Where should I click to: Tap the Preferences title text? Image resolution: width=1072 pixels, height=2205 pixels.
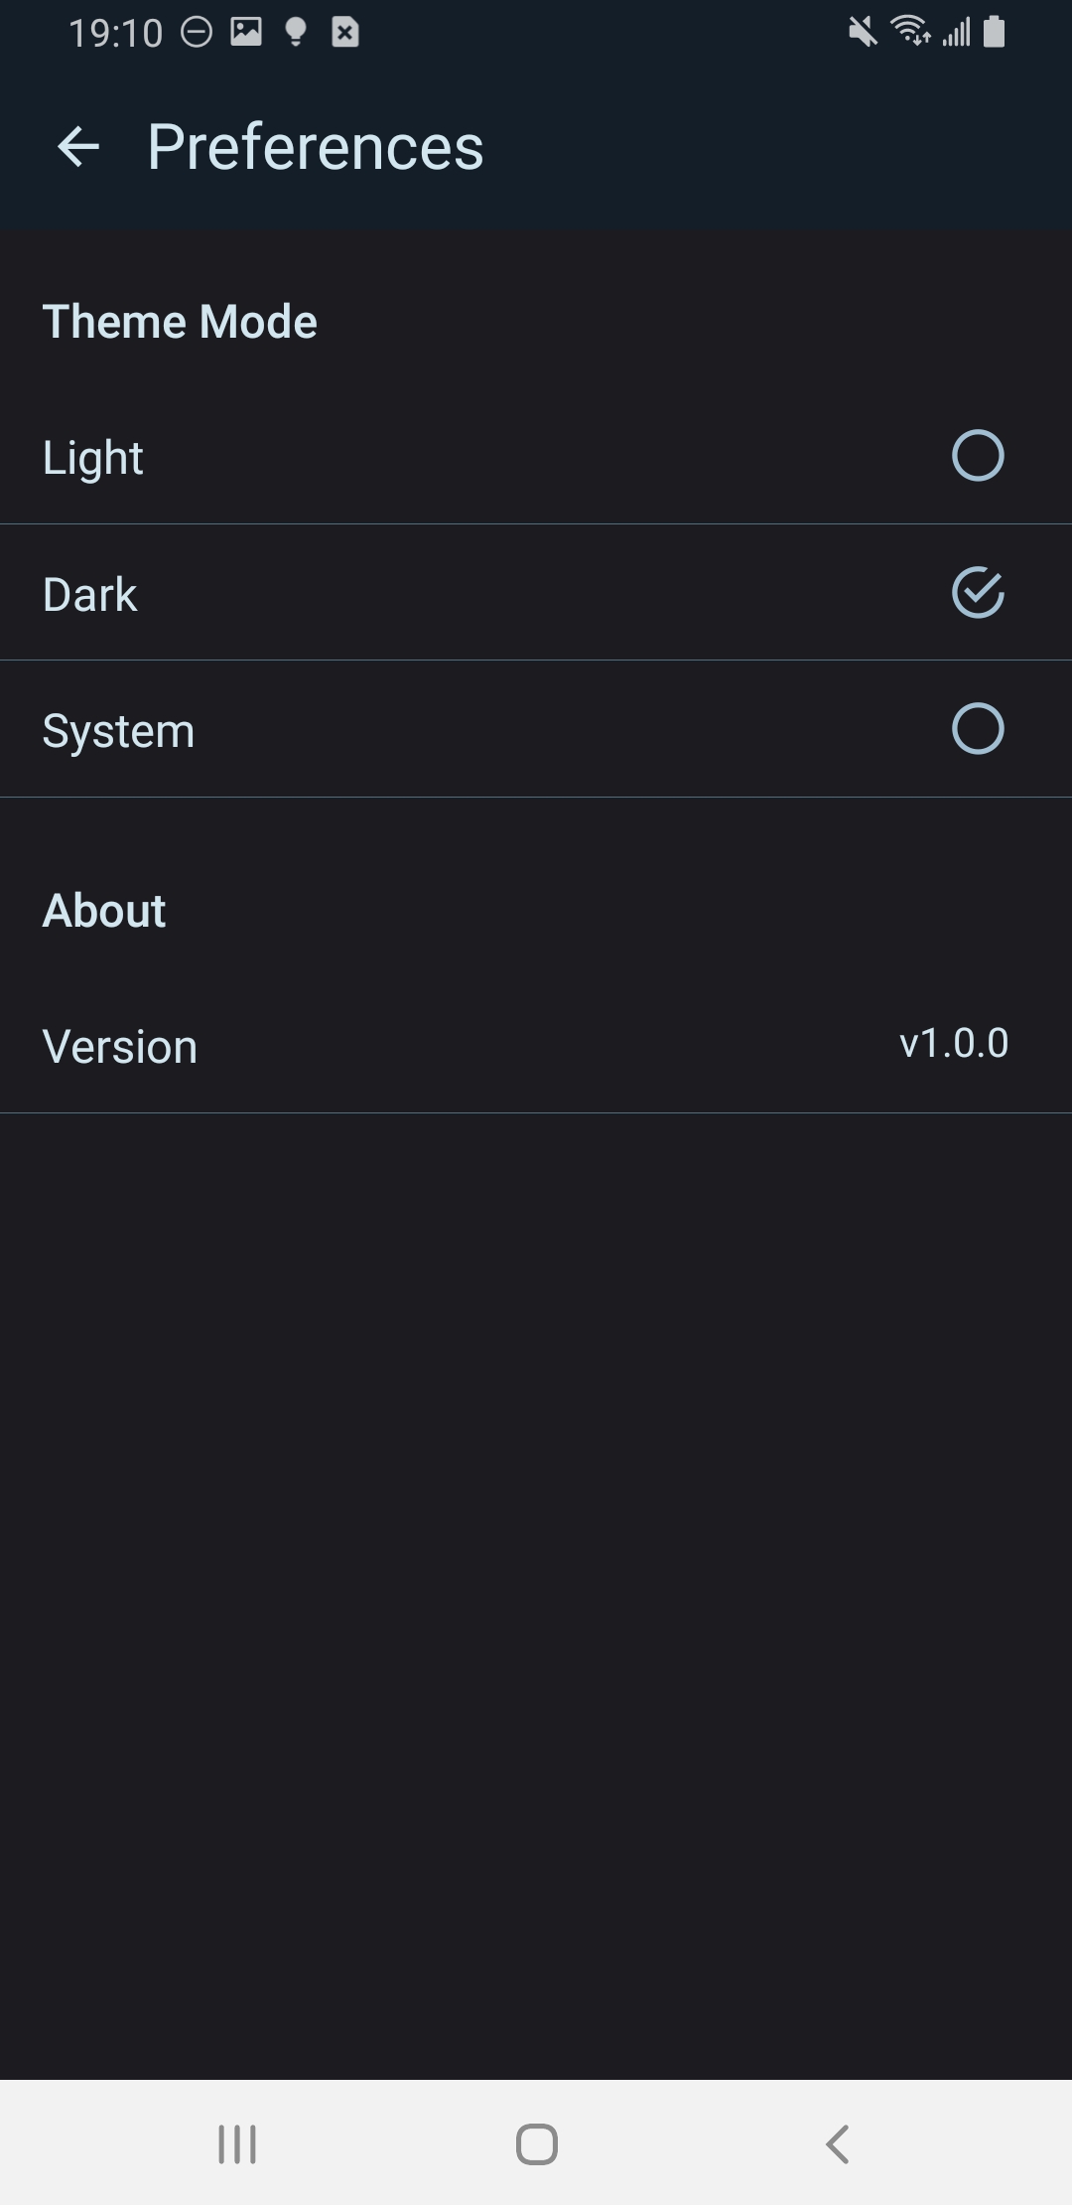coord(316,147)
